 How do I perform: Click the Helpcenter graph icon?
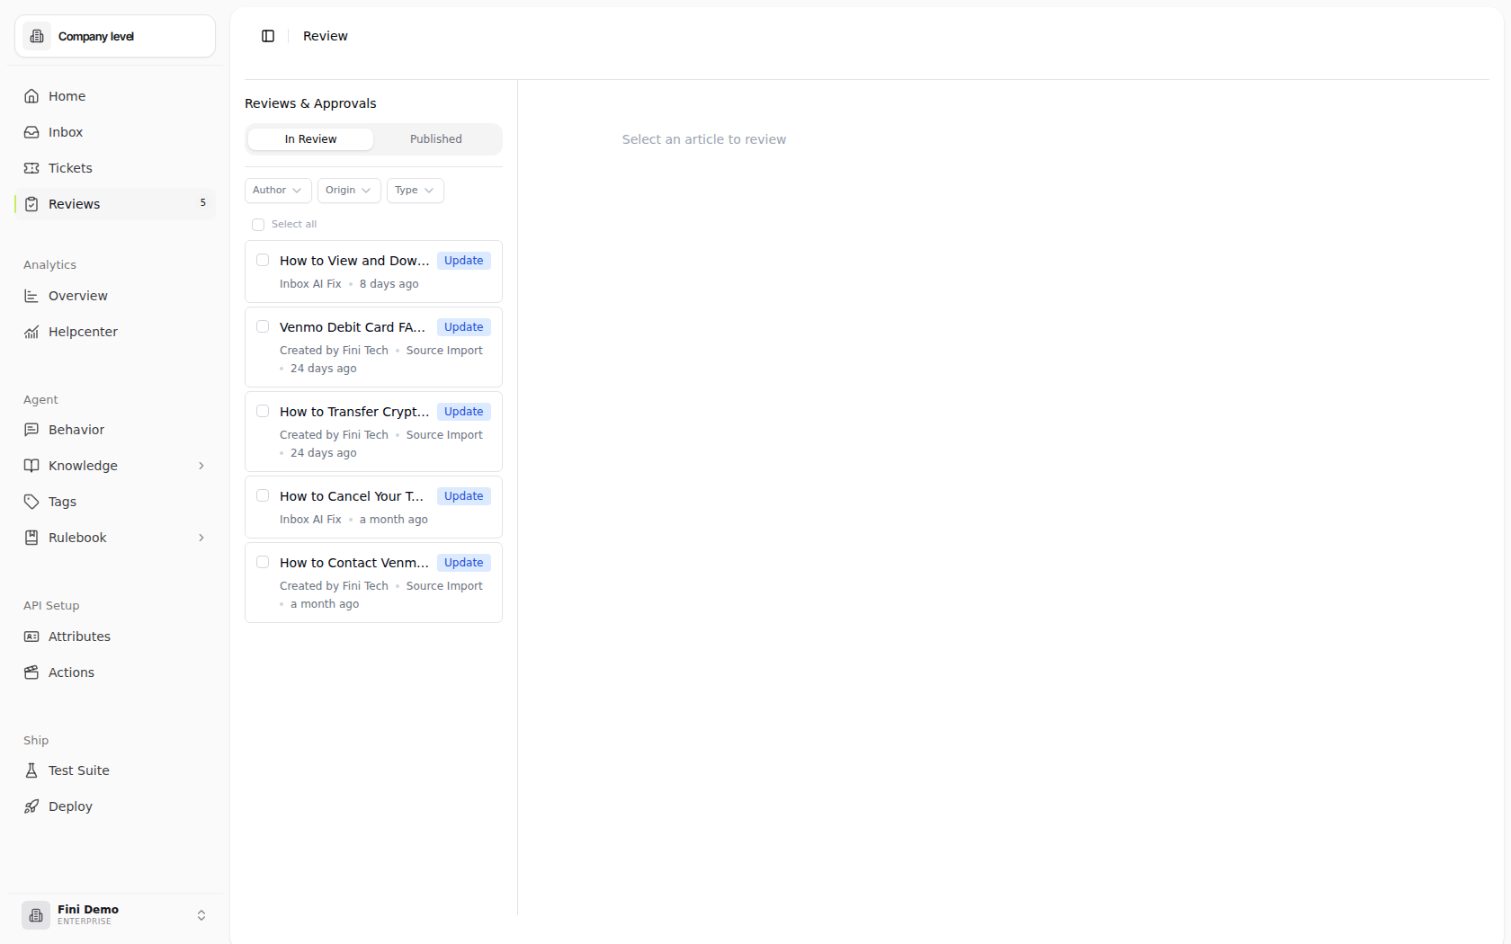click(31, 332)
